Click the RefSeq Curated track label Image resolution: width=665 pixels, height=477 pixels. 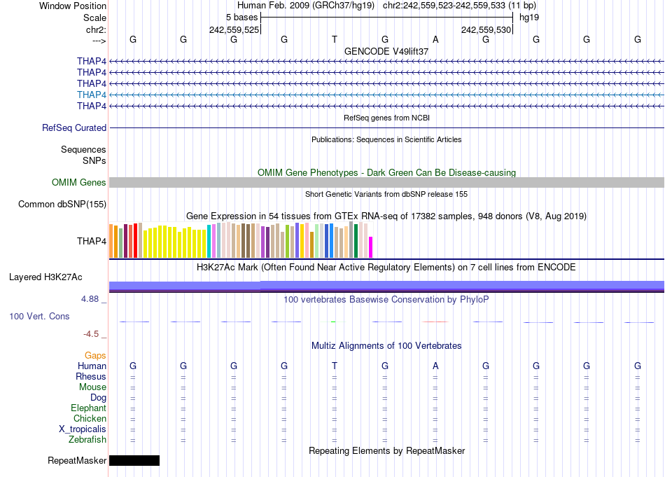(x=74, y=127)
